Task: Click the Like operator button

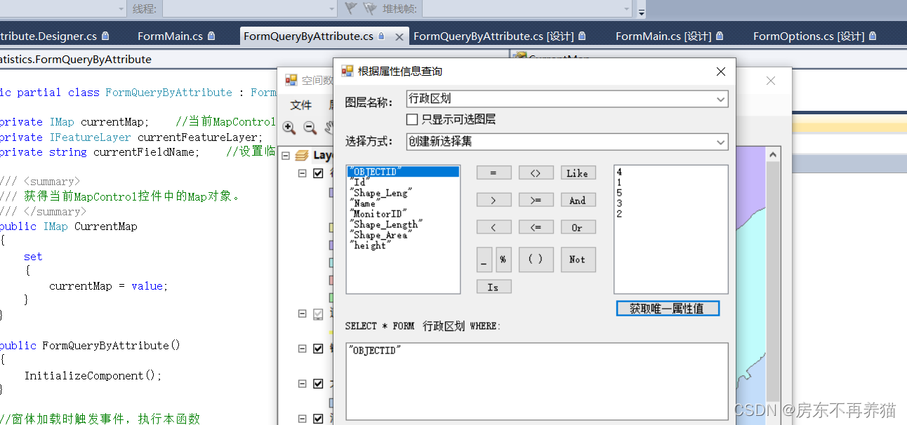Action: pyautogui.click(x=577, y=173)
